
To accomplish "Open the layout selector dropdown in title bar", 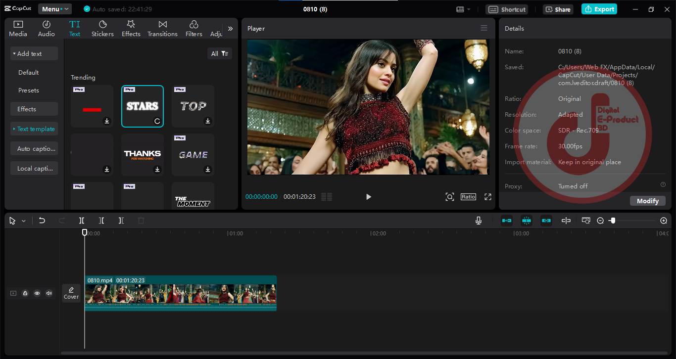I will (463, 9).
